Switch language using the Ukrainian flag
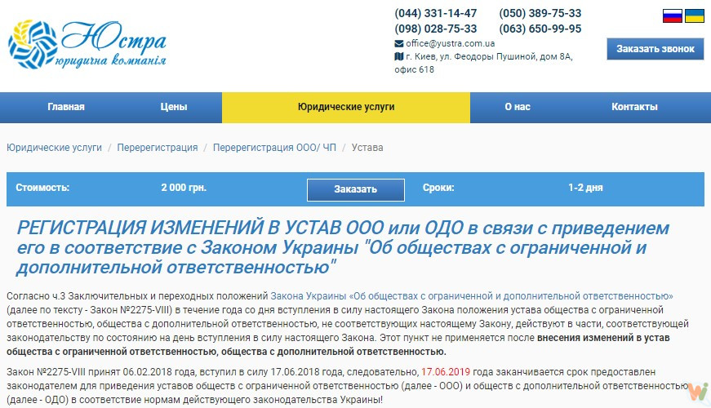 point(695,16)
